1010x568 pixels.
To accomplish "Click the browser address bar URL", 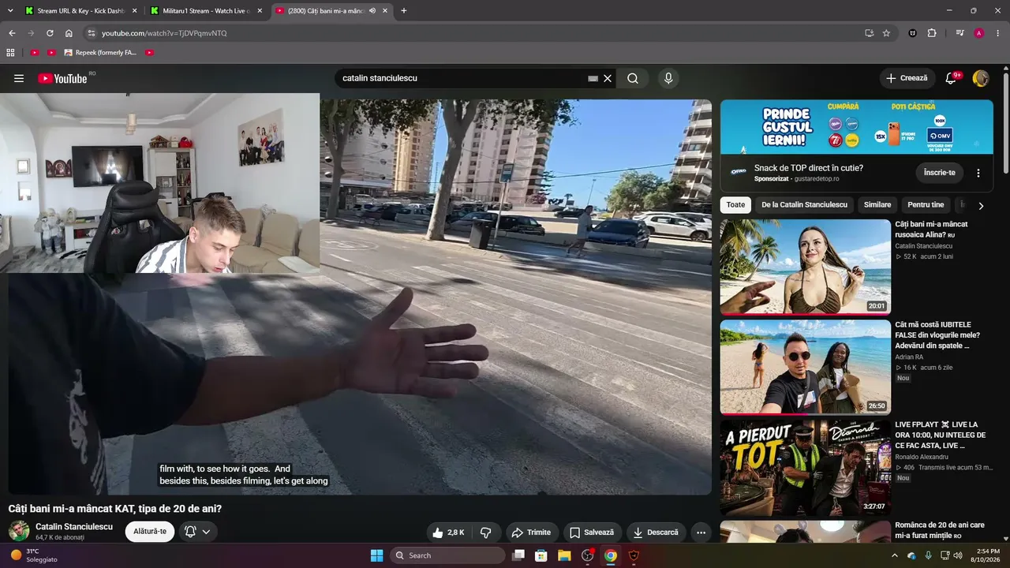I will coord(163,33).
